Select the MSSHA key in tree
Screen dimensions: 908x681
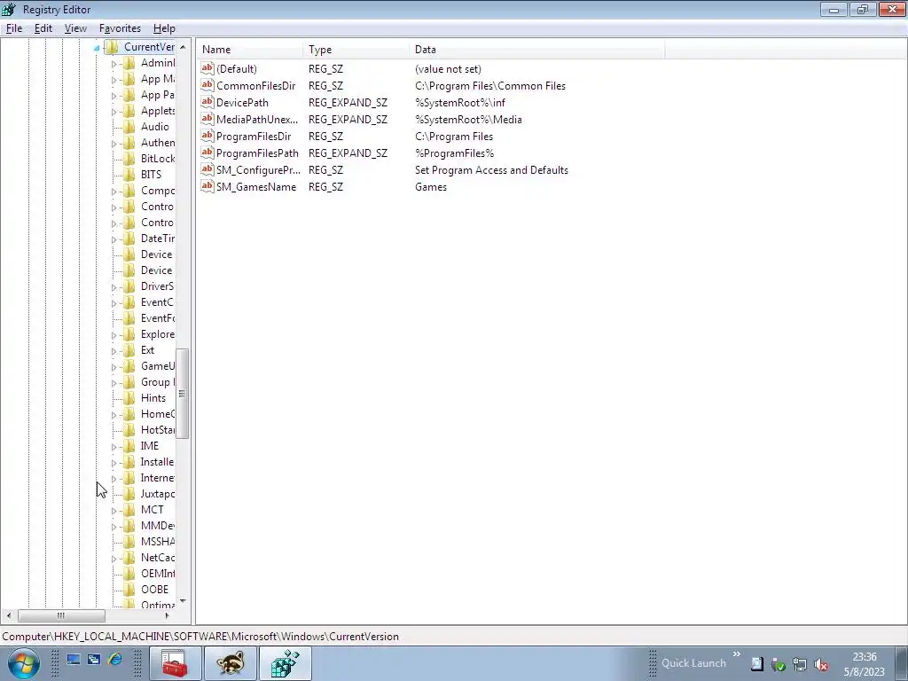tap(158, 542)
